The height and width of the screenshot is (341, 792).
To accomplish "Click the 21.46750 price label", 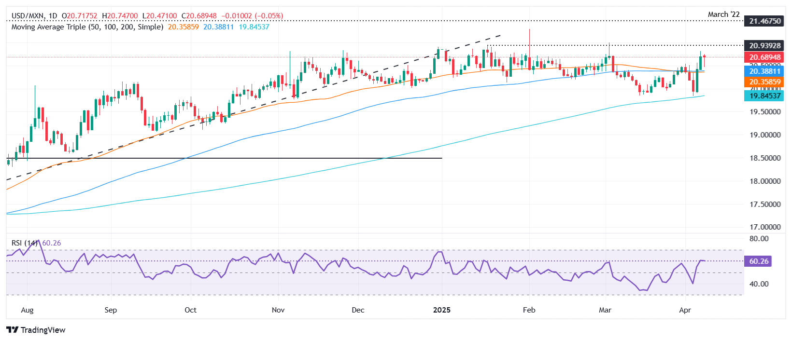I will pyautogui.click(x=764, y=21).
